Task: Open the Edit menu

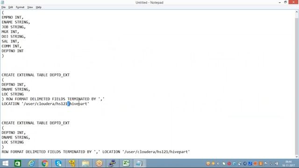Action: (x=11, y=7)
